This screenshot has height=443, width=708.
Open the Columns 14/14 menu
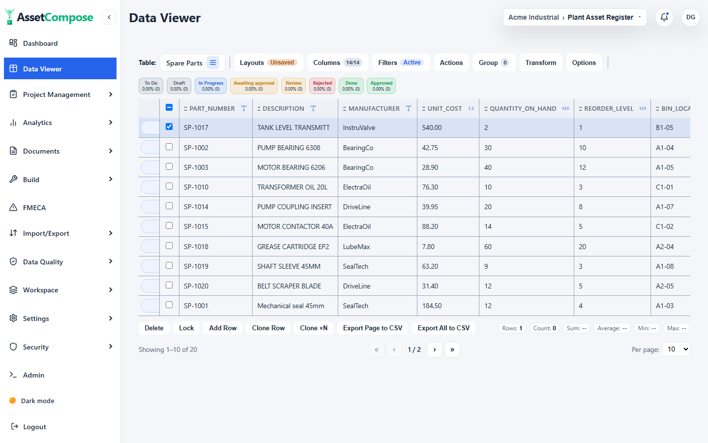click(338, 63)
